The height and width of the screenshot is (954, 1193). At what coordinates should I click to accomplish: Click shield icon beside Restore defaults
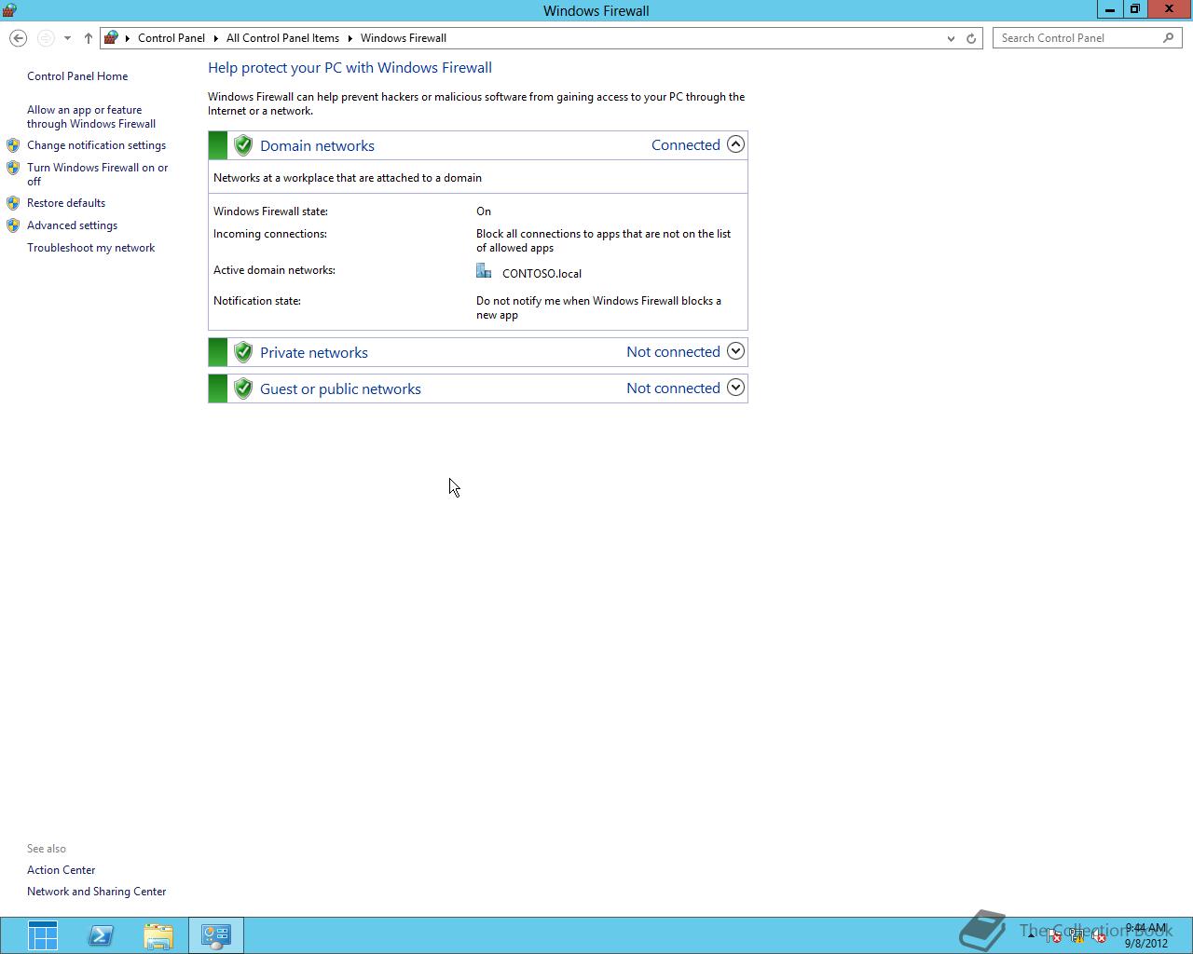click(13, 203)
